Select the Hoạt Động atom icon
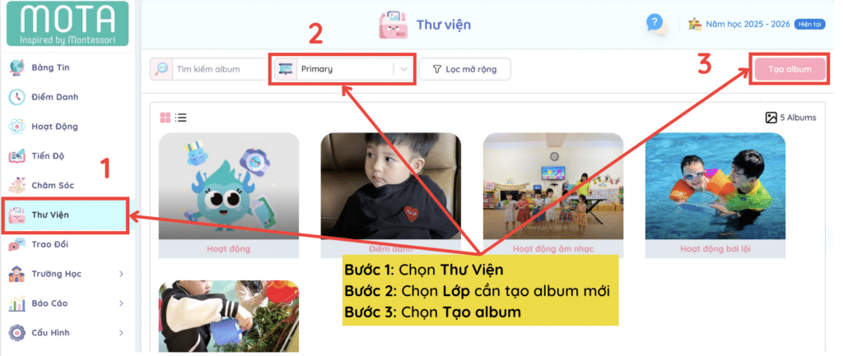843x356 pixels. [16, 127]
